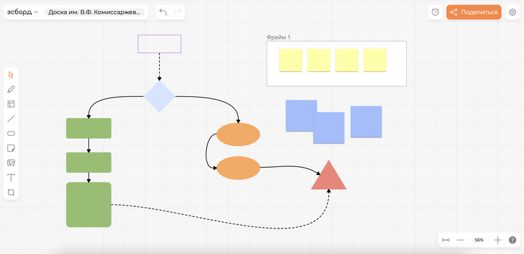Fit the board to screen width
The image size is (524, 254).
tap(446, 240)
